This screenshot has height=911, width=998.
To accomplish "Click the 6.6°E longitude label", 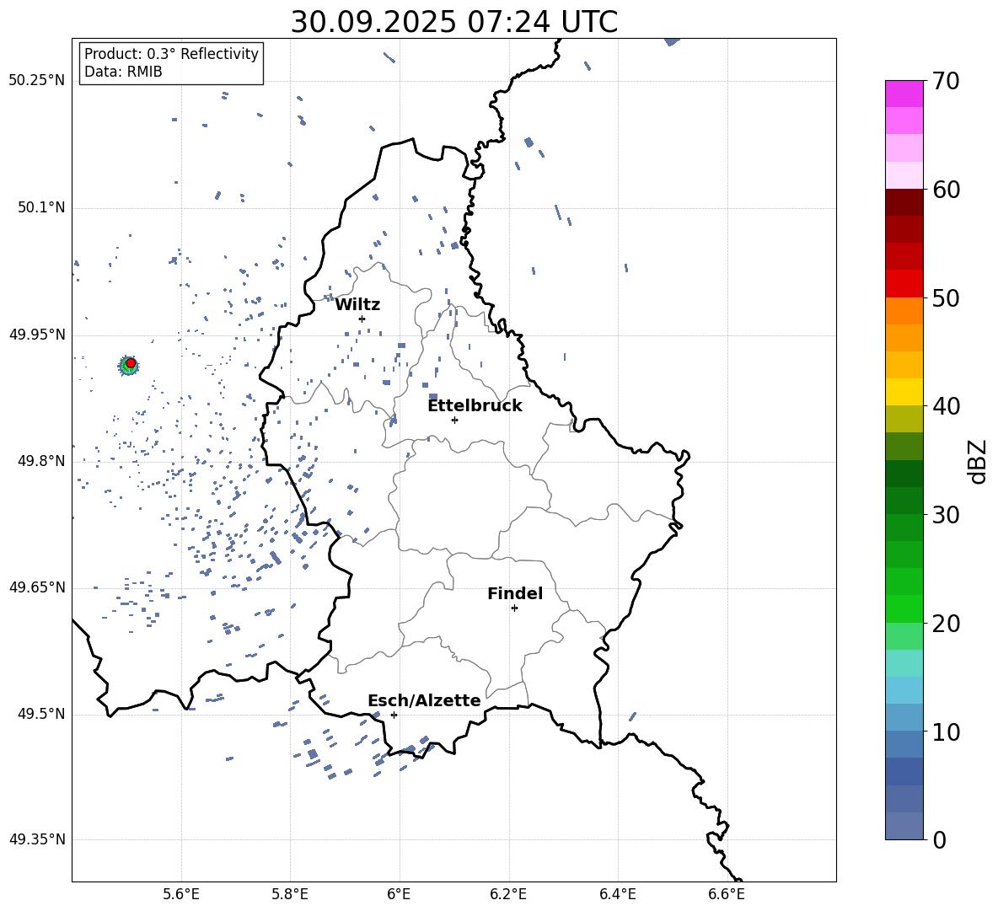I will pyautogui.click(x=727, y=894).
